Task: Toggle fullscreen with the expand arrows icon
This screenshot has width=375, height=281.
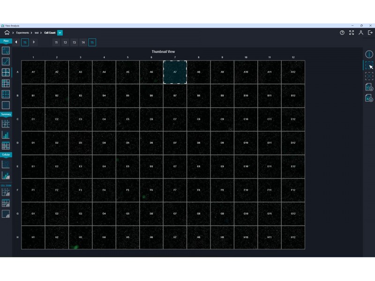Action: point(351,33)
